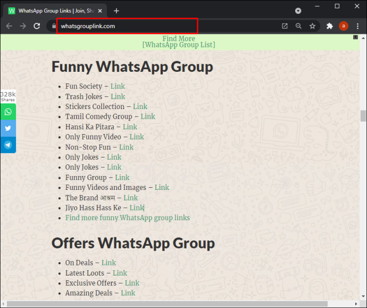Open the profile avatar 'a'

point(344,26)
